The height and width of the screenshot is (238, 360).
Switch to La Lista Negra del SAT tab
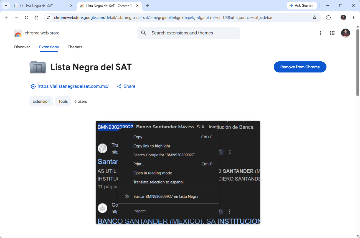coord(44,6)
